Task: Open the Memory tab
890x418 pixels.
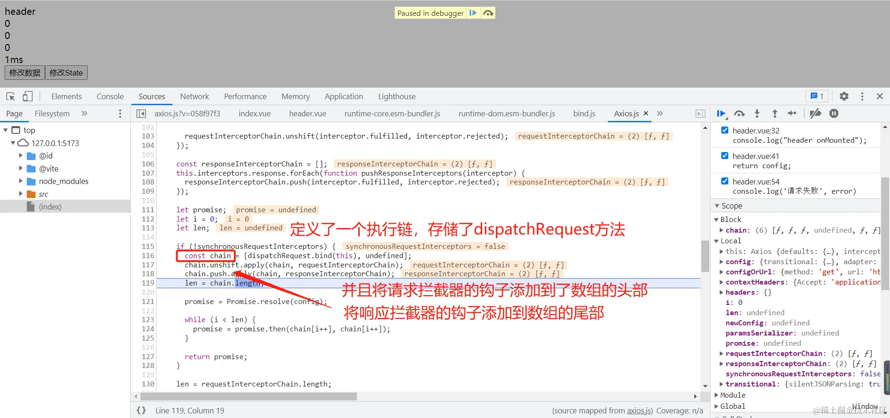Action: 295,96
